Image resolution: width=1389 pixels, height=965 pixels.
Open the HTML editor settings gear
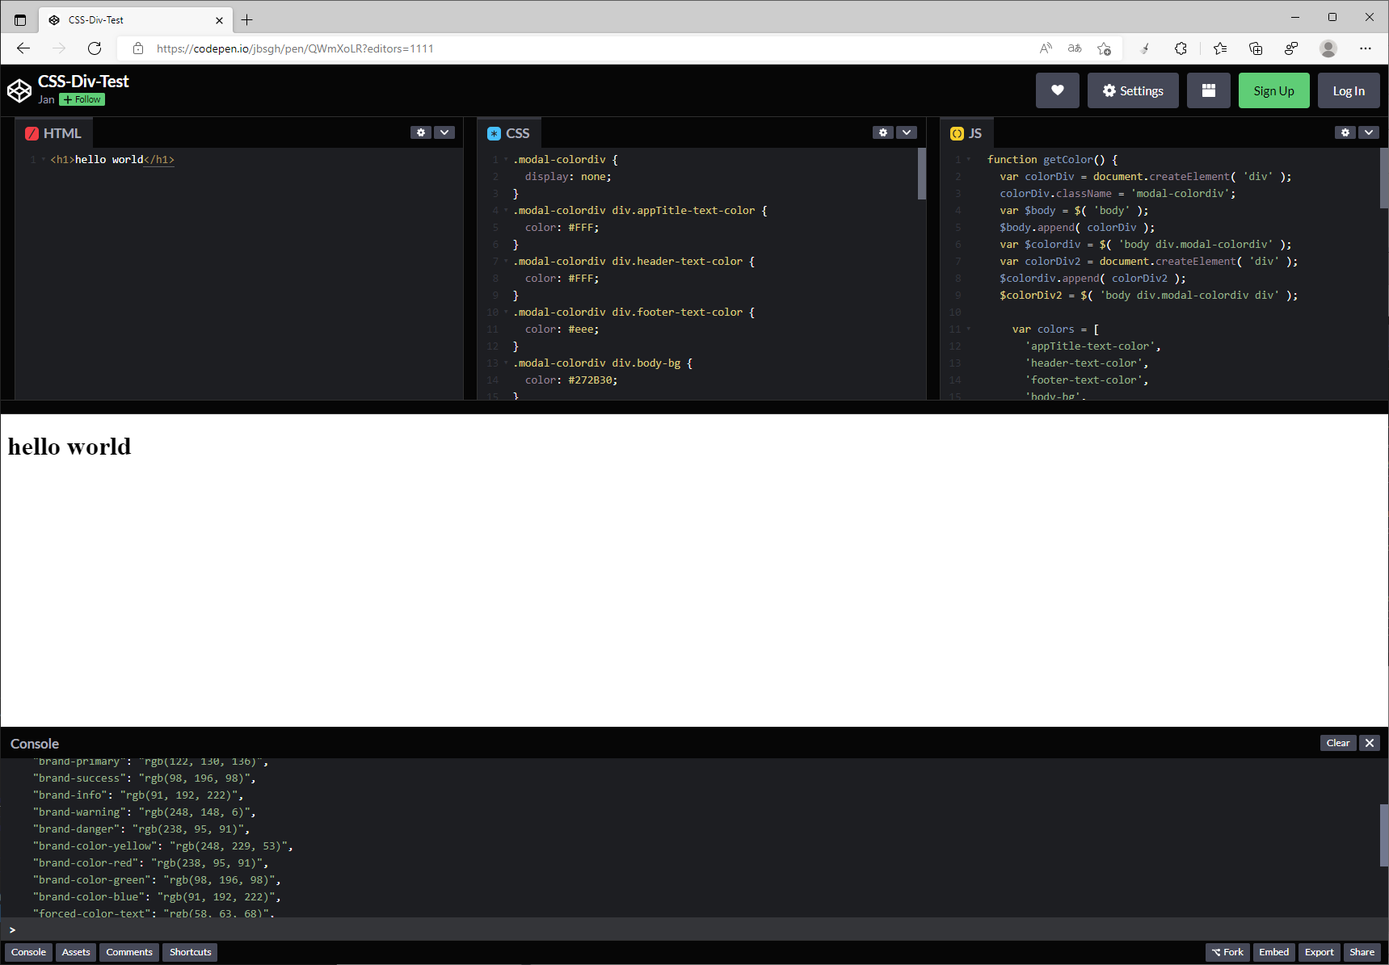click(420, 132)
